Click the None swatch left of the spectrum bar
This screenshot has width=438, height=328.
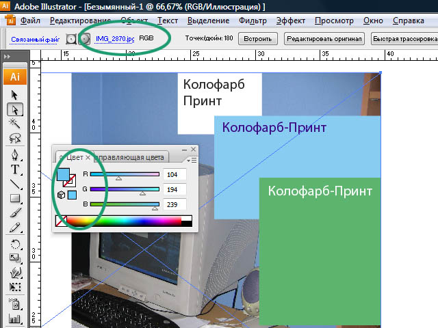click(61, 221)
